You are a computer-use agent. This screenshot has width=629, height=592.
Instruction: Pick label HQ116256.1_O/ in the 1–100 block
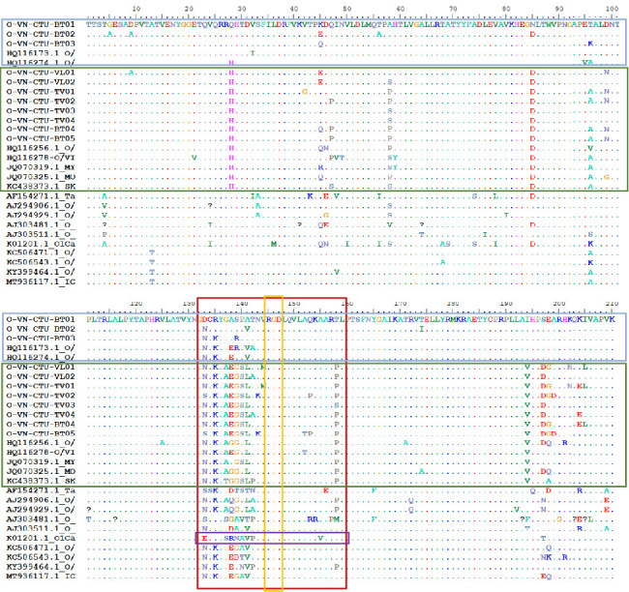(41, 148)
